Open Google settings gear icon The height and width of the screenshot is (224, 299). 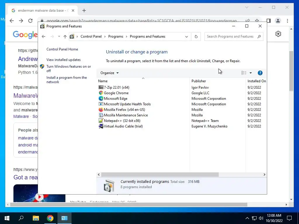278,34
